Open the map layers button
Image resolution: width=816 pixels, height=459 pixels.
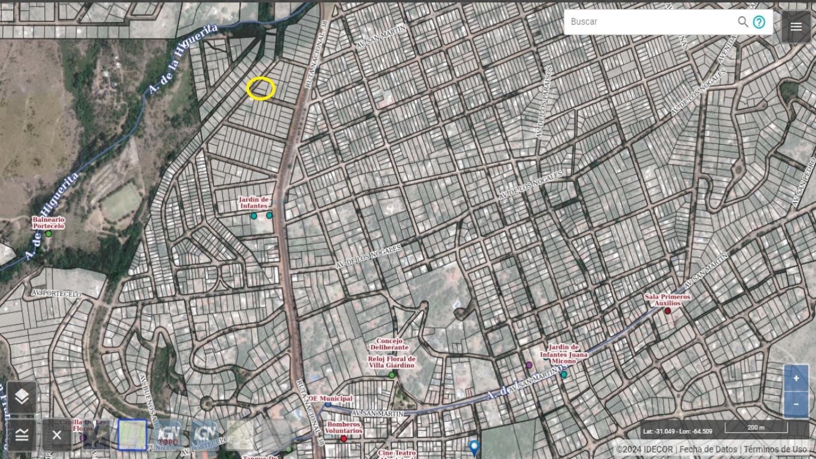tap(22, 397)
